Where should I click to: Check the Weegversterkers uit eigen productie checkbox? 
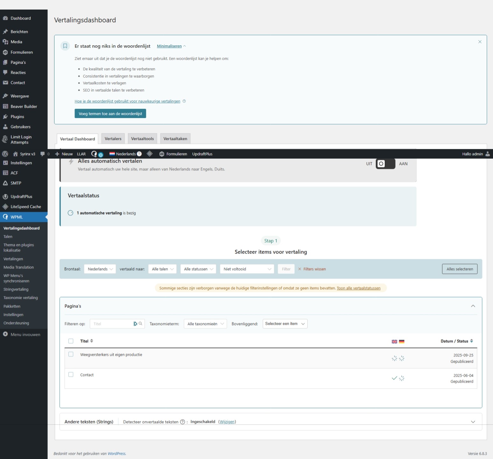coord(71,354)
